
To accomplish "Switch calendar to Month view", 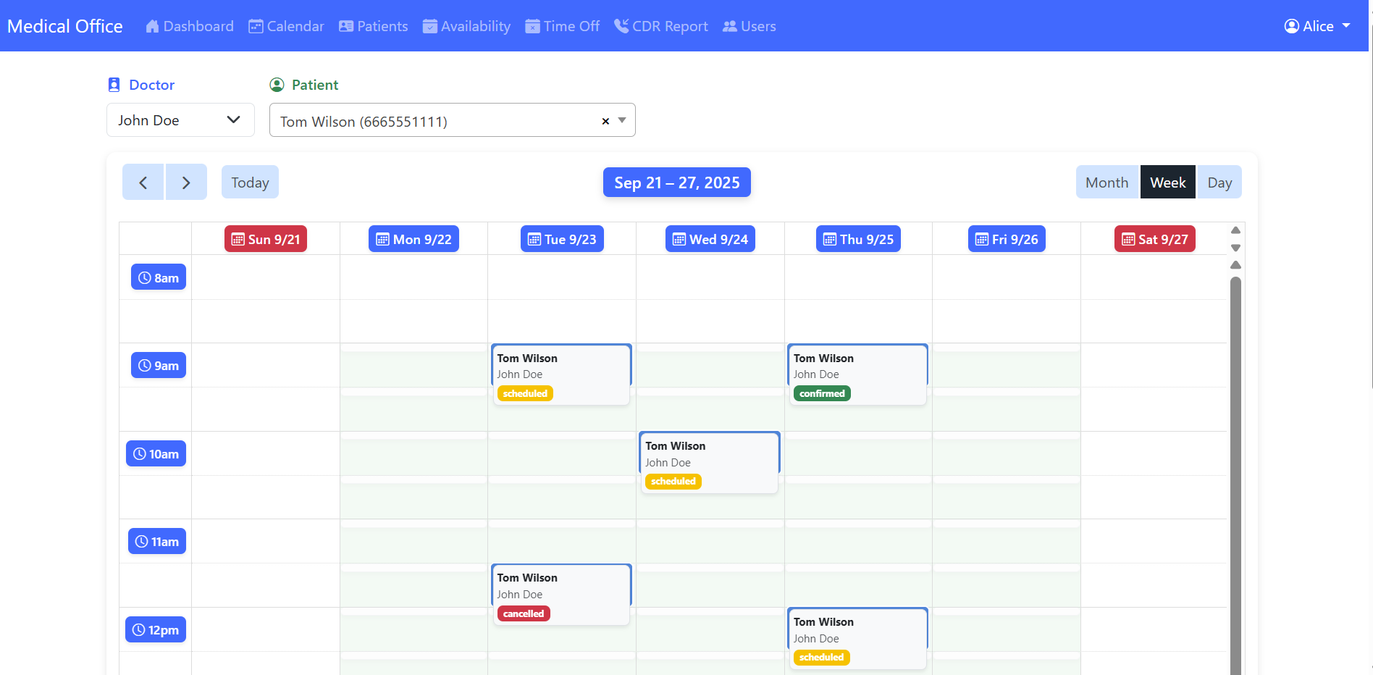I will (1107, 183).
